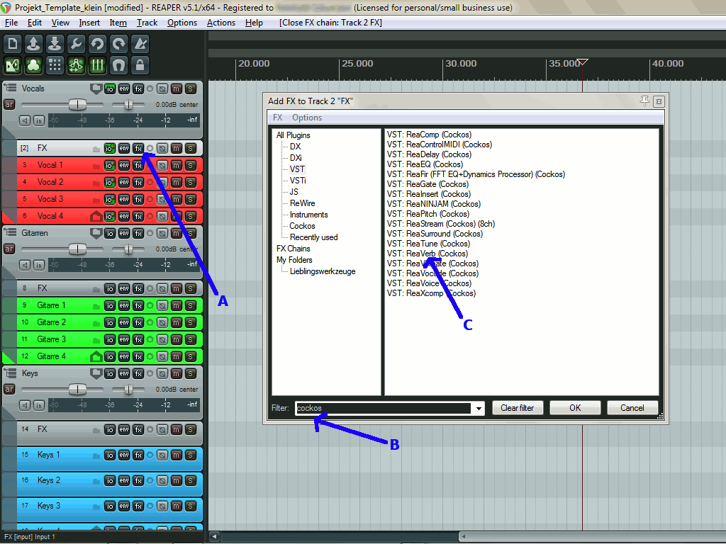Image resolution: width=726 pixels, height=544 pixels.
Task: Click the New Project toolbar icon
Action: tap(13, 44)
